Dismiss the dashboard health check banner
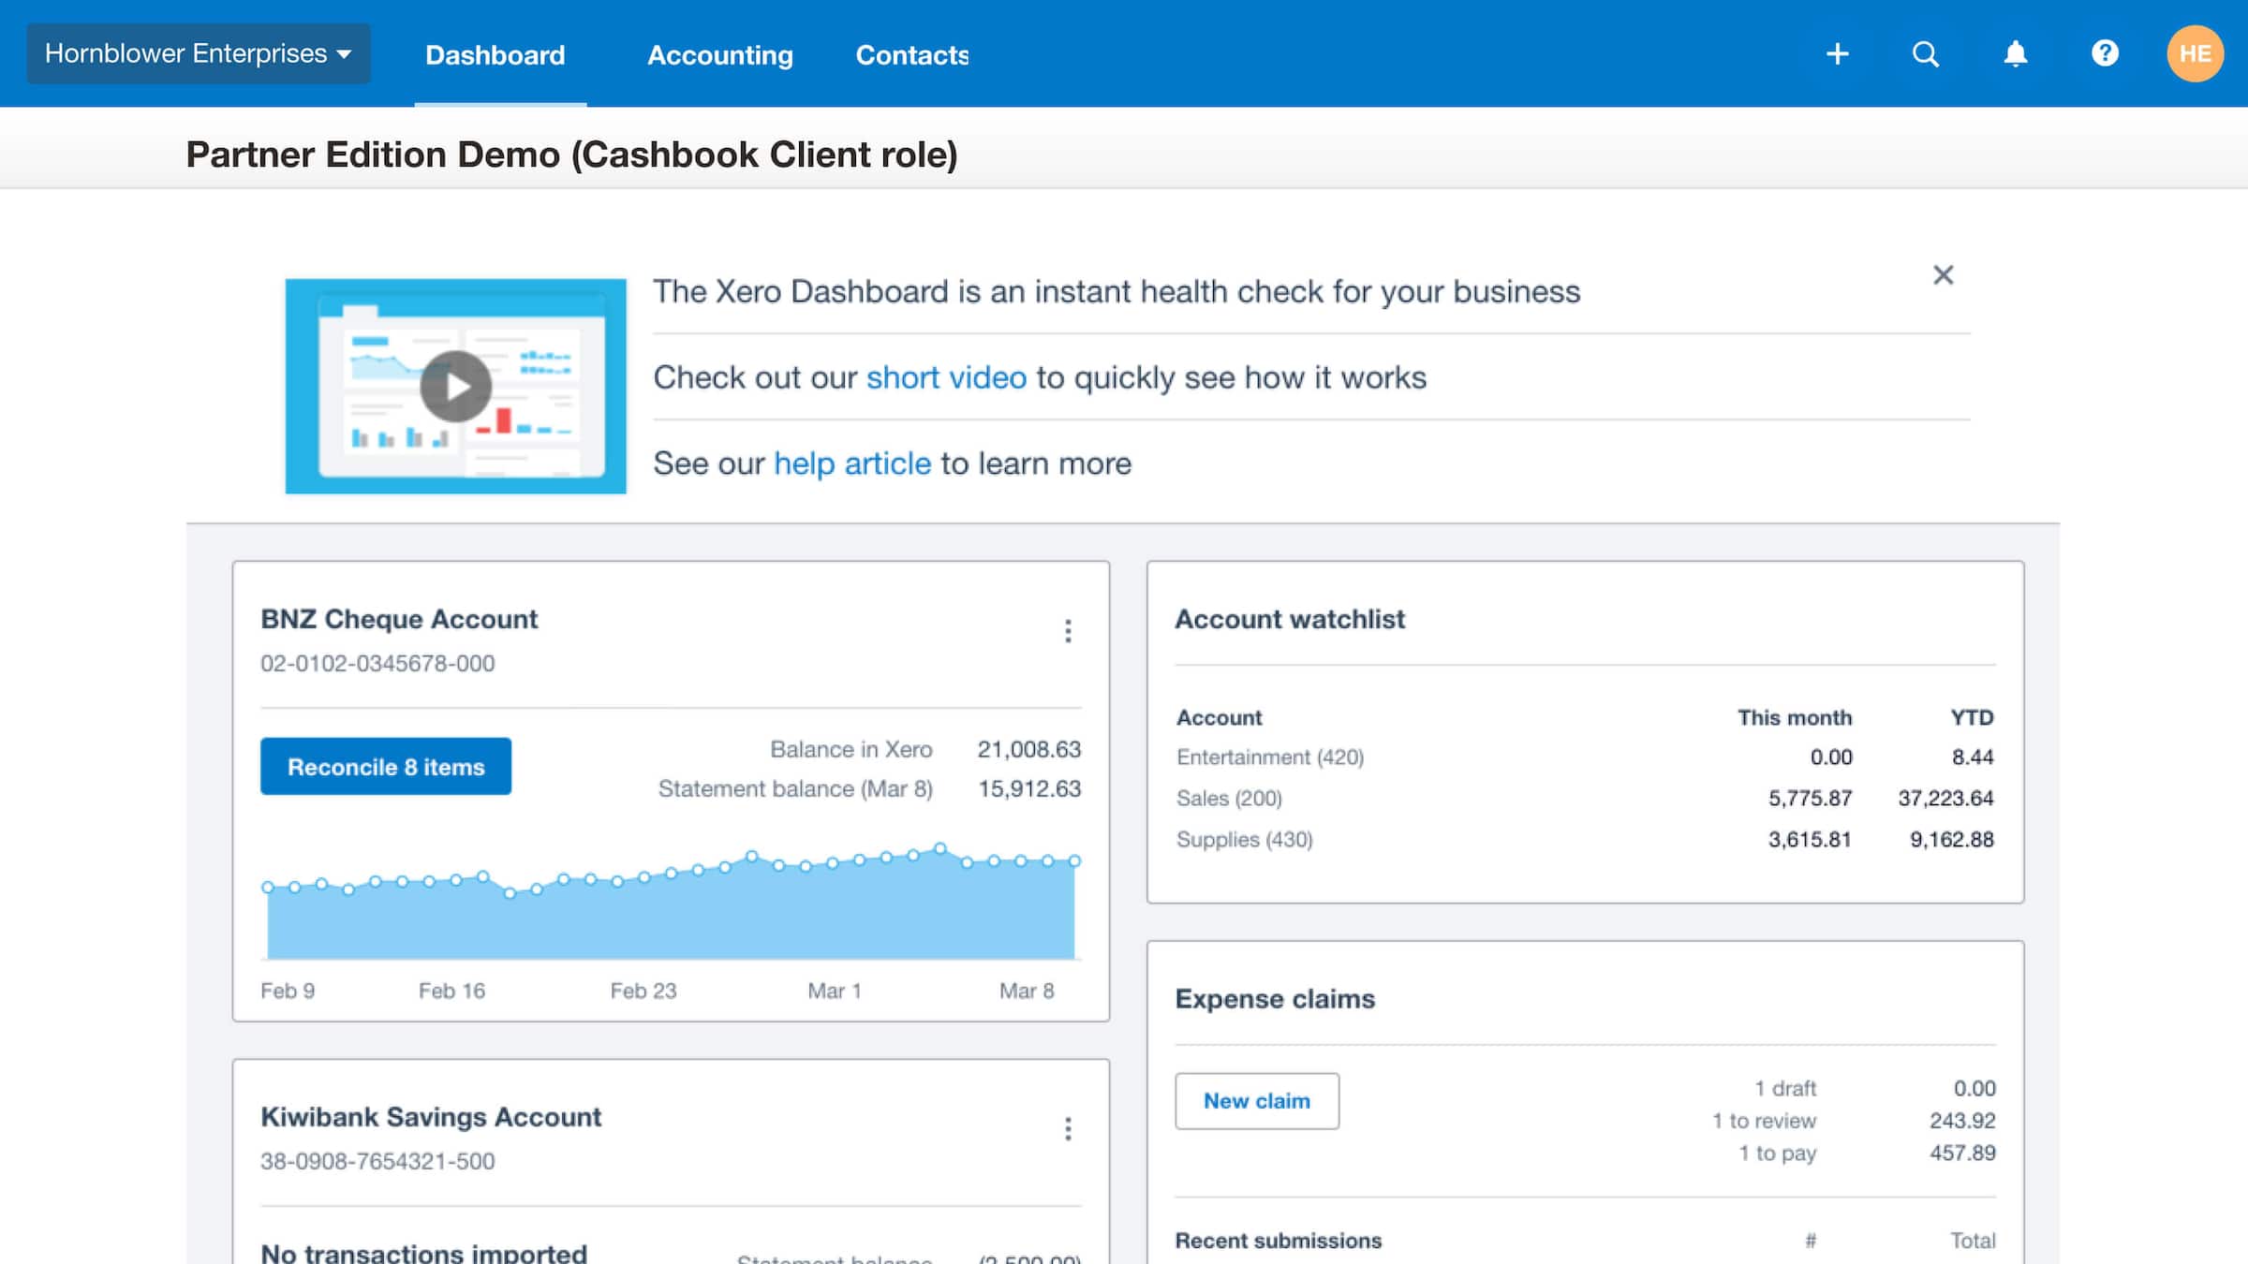The image size is (2248, 1264). 1945,275
